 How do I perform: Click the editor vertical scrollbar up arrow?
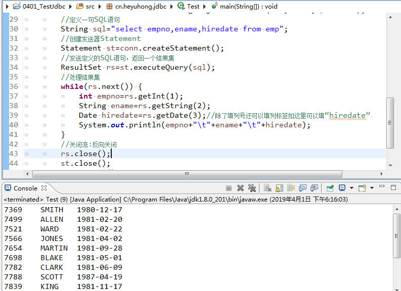pos(390,17)
